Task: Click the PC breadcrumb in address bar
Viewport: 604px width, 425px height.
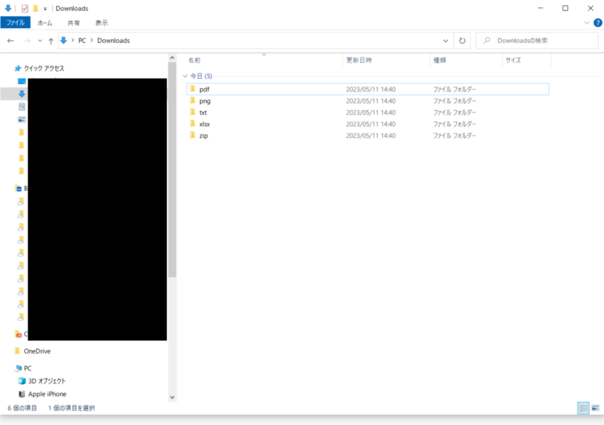Action: click(82, 41)
